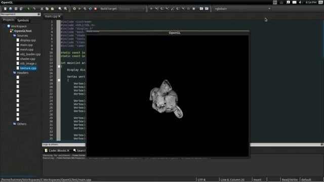Select the Search results log tab
Viewport: 324px width, 182px height.
79,151
